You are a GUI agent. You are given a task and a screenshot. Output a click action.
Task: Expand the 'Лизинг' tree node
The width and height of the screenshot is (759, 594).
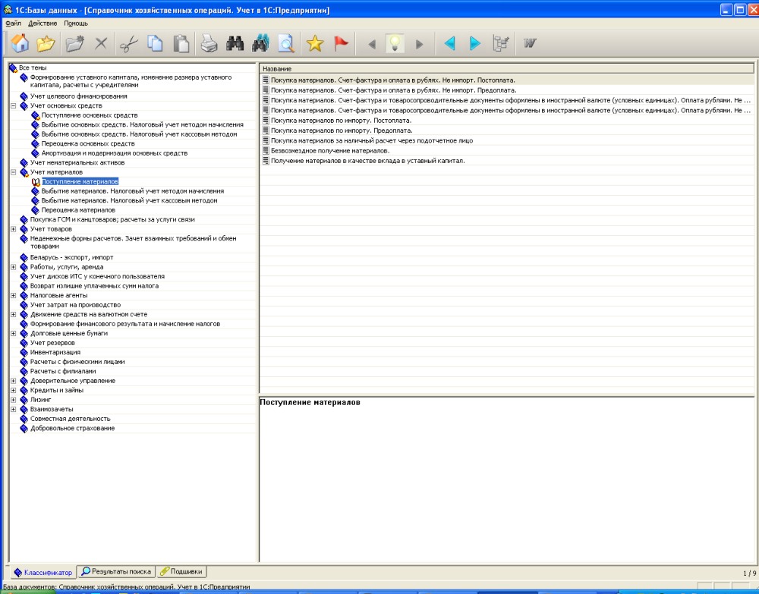point(13,400)
